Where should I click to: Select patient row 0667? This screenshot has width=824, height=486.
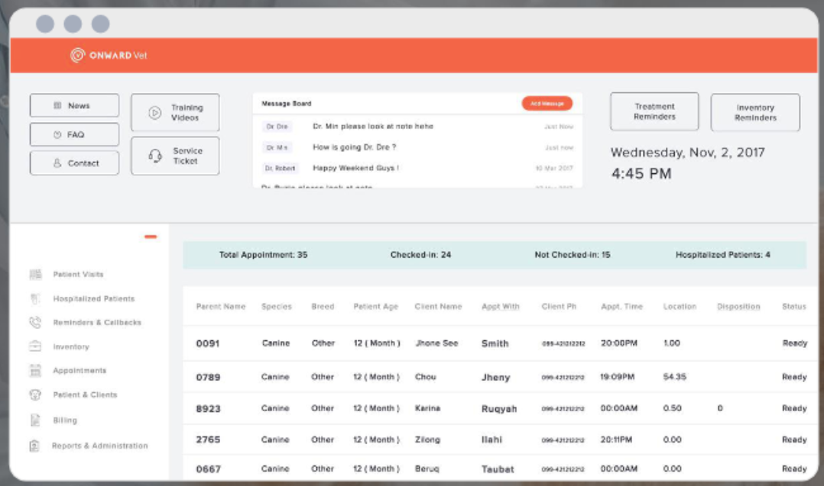tap(500, 468)
